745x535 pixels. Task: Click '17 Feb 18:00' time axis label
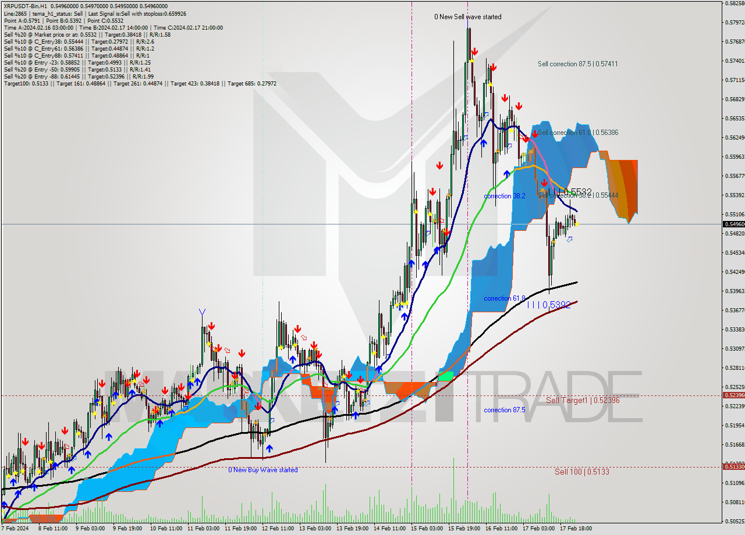tap(576, 529)
